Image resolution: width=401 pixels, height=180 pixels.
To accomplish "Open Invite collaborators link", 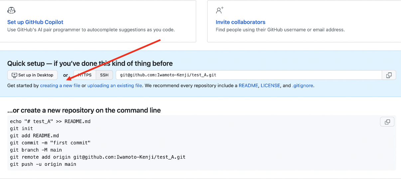I will click(x=240, y=22).
